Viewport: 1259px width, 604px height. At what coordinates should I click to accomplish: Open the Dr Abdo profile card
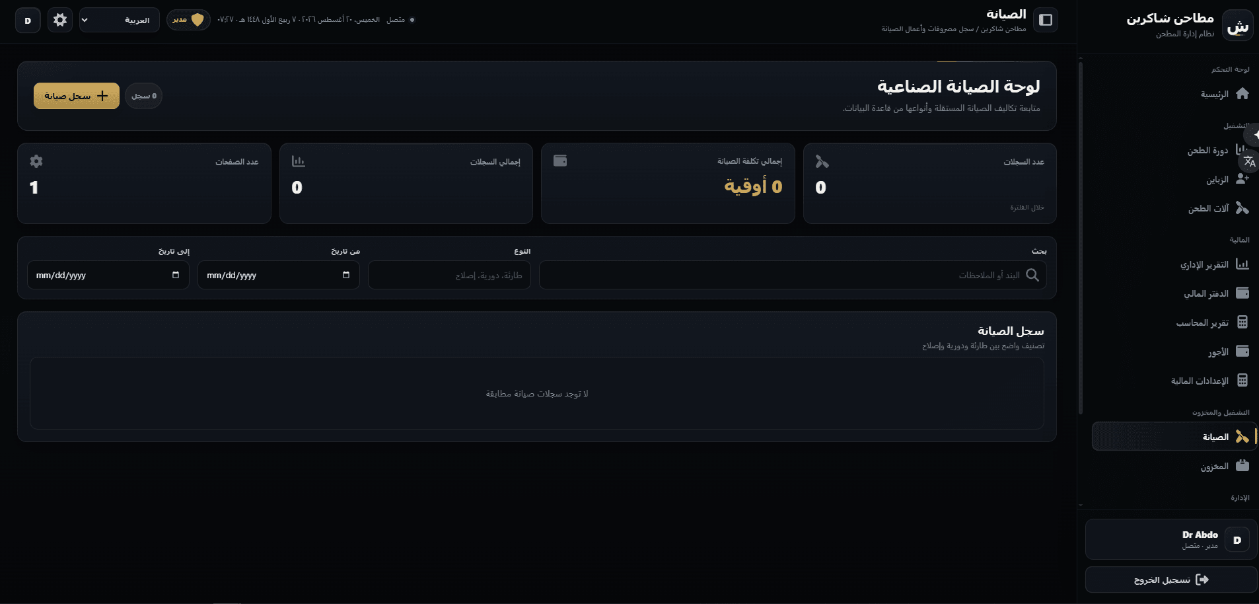[x=1171, y=539]
